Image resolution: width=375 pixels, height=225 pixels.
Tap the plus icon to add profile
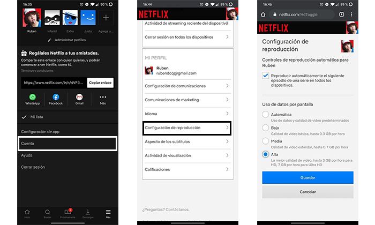[x=106, y=18]
